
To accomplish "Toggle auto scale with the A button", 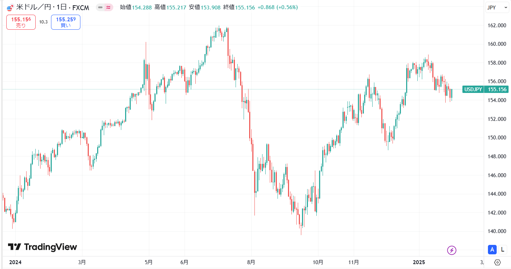I will 492,249.
